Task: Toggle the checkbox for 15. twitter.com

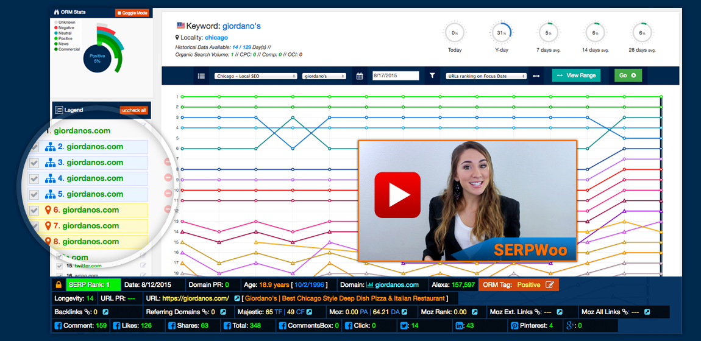Action: point(60,265)
